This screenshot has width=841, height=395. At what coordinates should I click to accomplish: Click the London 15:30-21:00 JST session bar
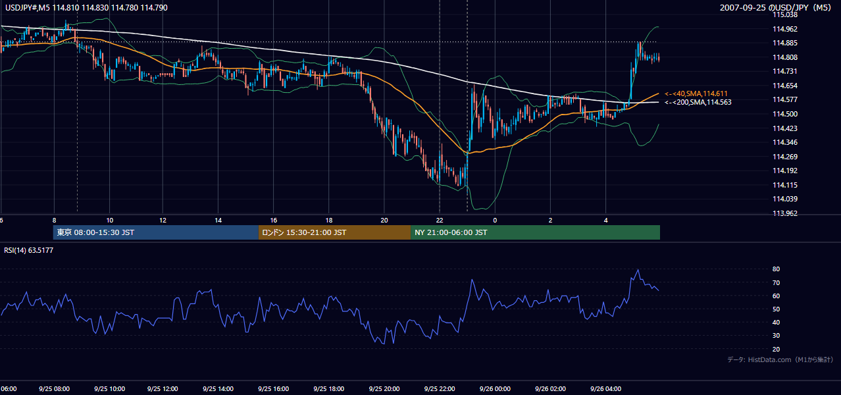(x=334, y=232)
